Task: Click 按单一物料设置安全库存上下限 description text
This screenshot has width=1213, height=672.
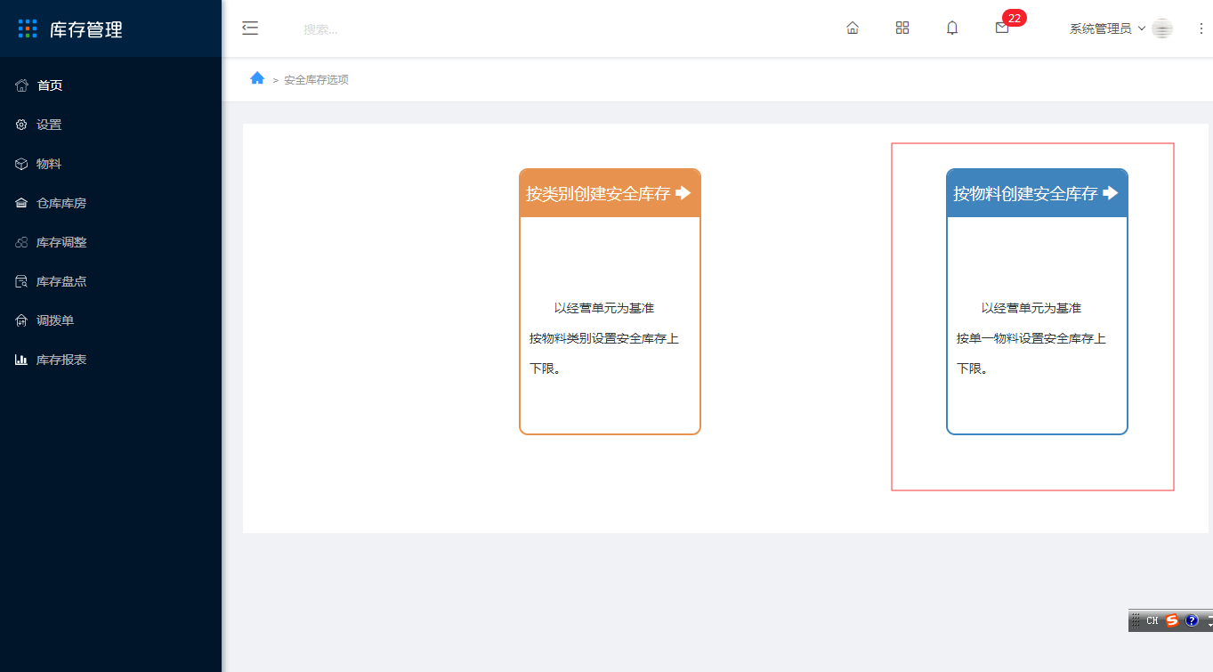Action: [x=1031, y=353]
